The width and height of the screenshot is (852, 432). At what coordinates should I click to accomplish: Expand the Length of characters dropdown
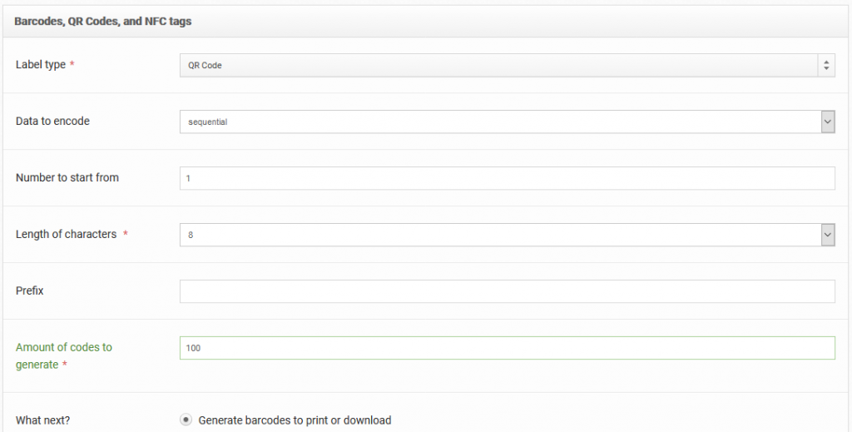tap(507, 235)
